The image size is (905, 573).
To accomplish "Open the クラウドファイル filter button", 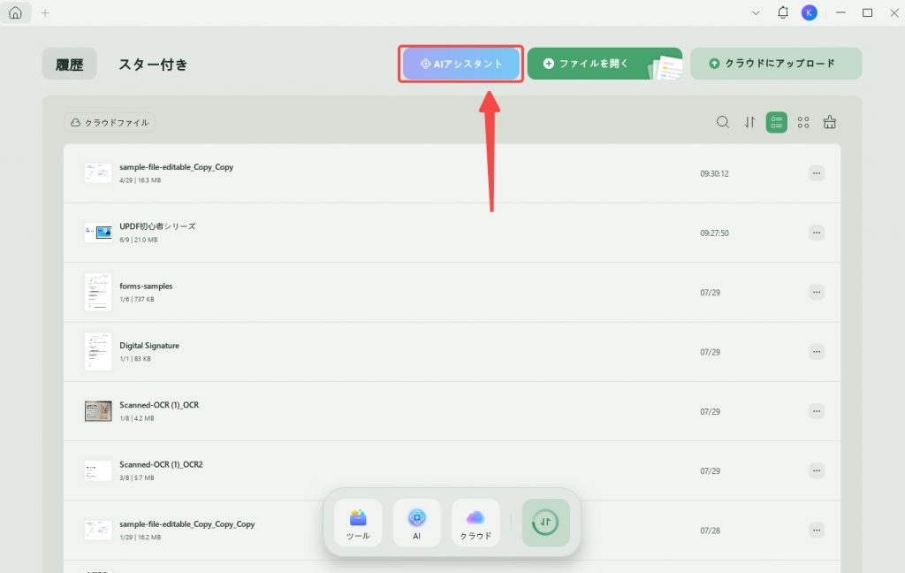I will coord(110,122).
